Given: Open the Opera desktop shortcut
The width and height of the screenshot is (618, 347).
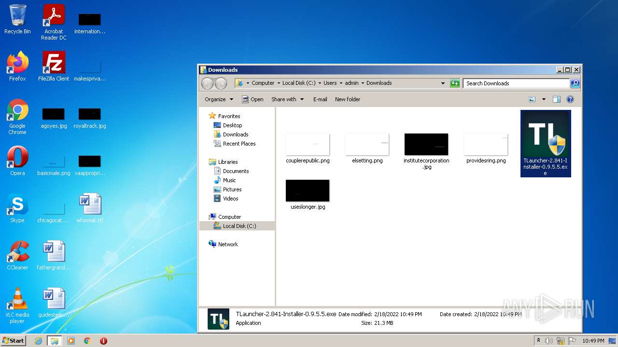Looking at the screenshot, I should click(17, 161).
